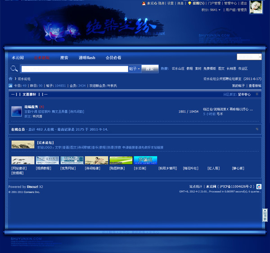The height and width of the screenshot is (253, 270).
Task: Click hot search 云水山庄
Action: point(178,69)
